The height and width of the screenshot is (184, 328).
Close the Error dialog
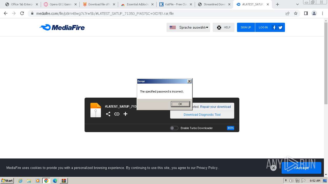pyautogui.click(x=189, y=81)
